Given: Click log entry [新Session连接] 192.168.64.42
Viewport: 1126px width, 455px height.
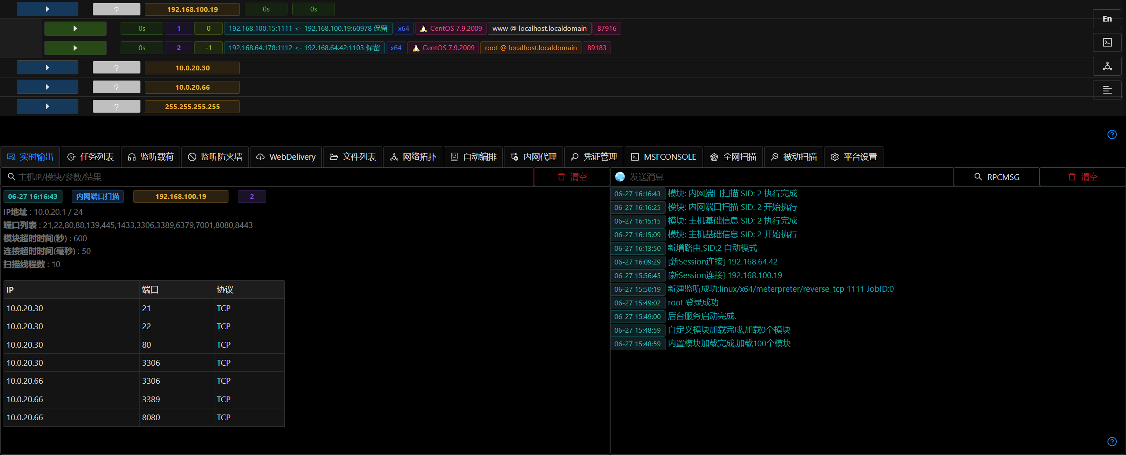Looking at the screenshot, I should [722, 262].
